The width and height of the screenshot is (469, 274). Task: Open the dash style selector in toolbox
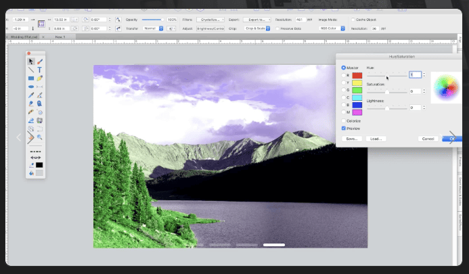35,152
